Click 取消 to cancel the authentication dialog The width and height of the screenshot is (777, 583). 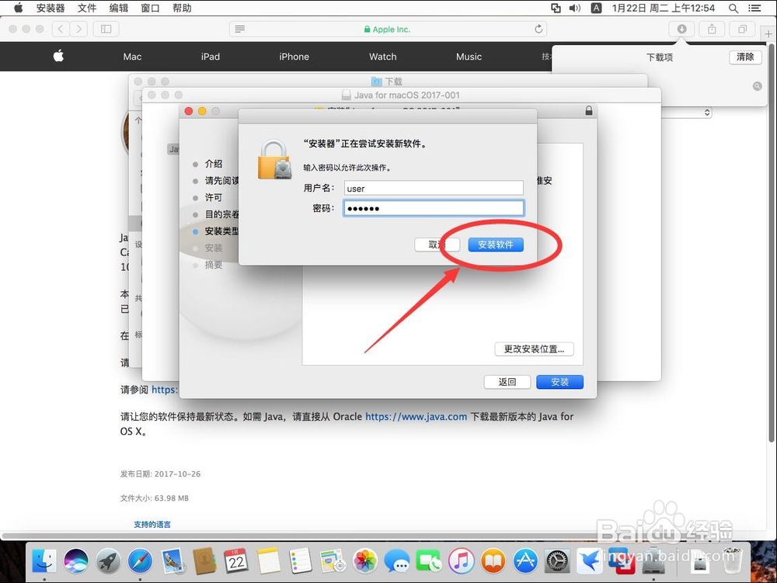(437, 245)
